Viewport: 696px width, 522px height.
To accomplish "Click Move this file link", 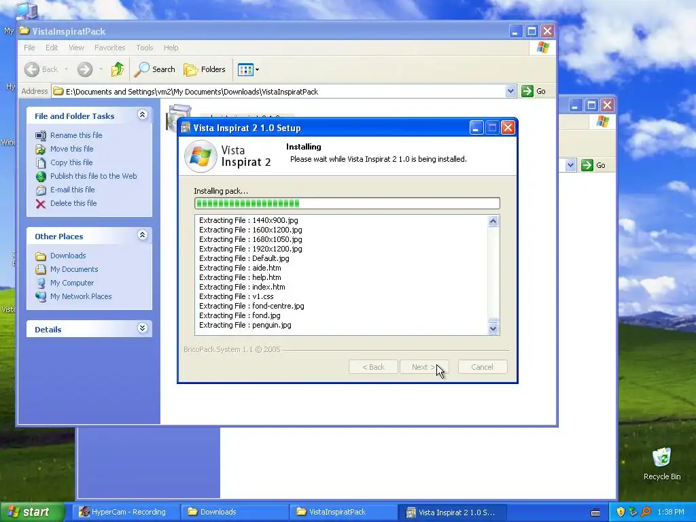I will click(71, 149).
